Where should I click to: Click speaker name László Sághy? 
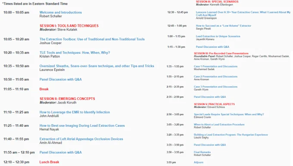click(x=201, y=138)
